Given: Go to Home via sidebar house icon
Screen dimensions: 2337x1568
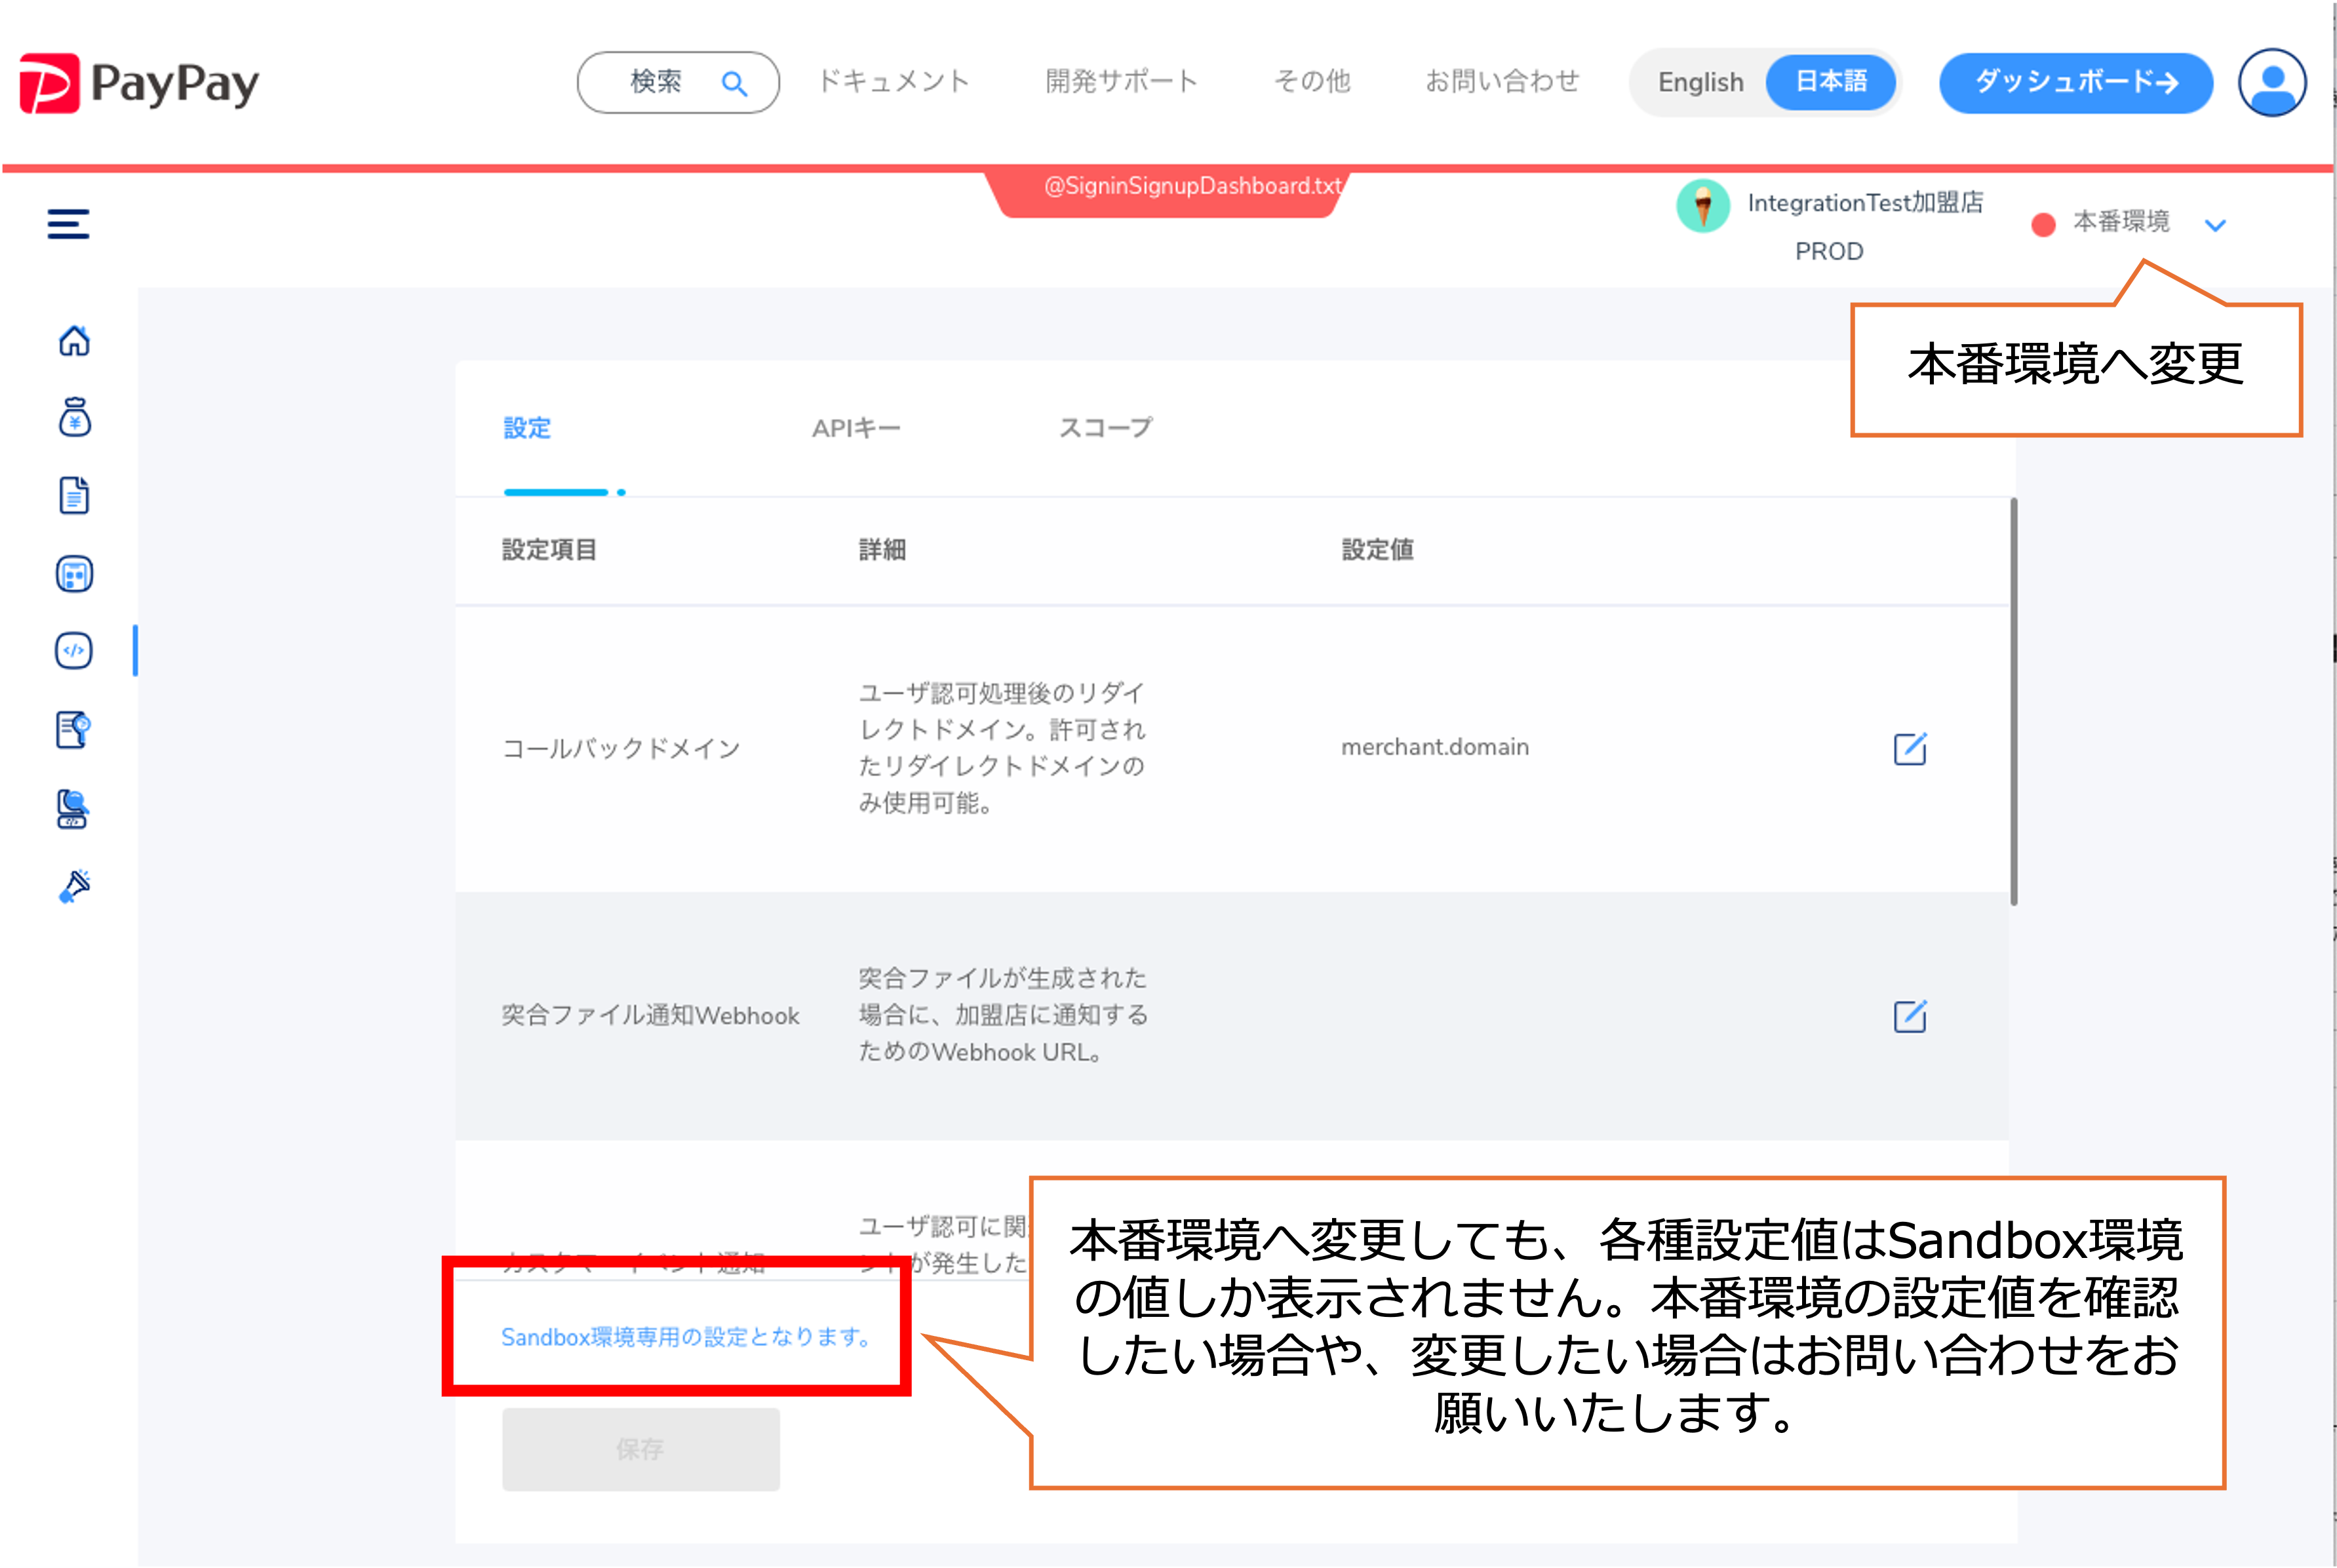Looking at the screenshot, I should 74,341.
